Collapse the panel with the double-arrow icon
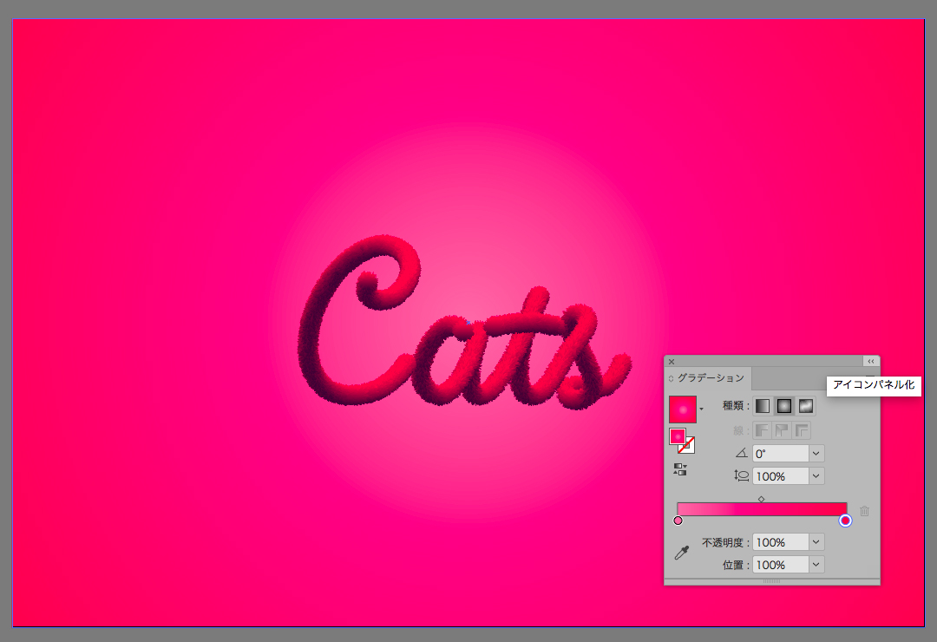937x642 pixels. pos(870,362)
